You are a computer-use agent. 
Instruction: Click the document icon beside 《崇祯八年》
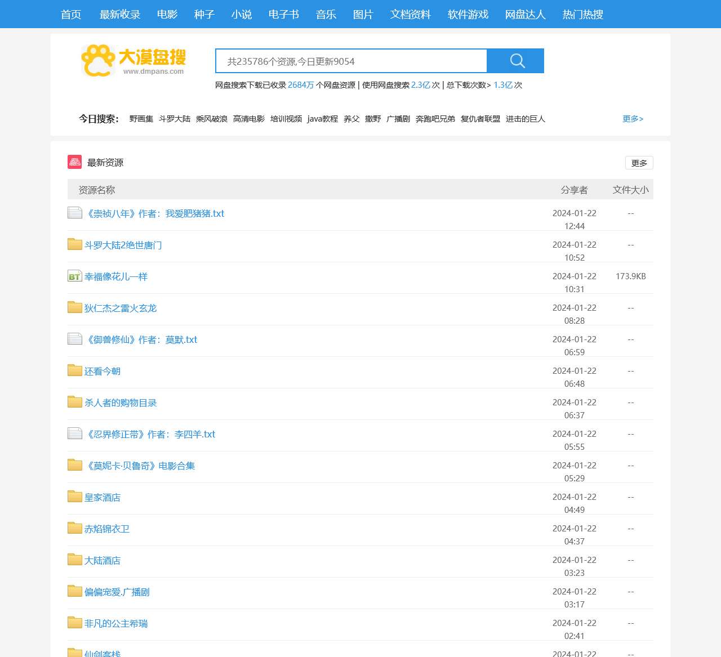point(74,212)
